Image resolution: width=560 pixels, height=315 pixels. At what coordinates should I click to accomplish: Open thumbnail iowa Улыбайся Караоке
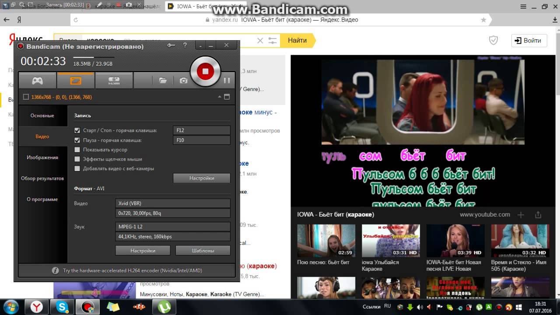(391, 241)
